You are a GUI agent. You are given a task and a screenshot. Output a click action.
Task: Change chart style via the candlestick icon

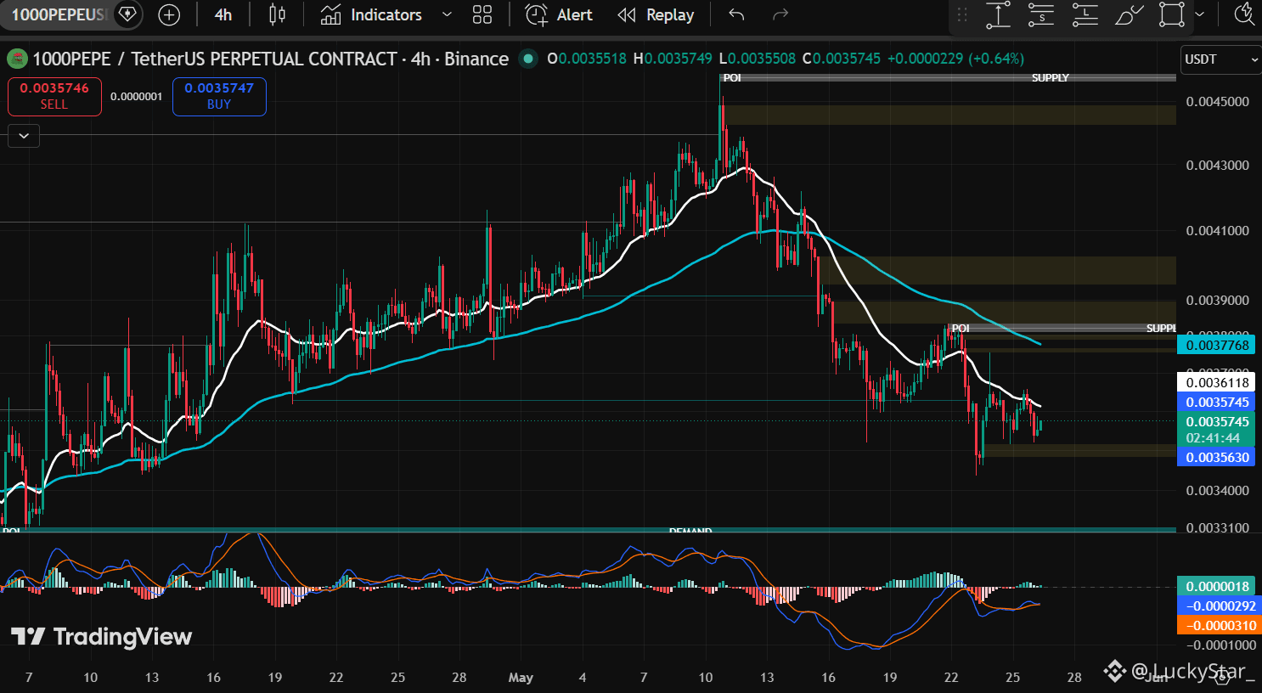click(277, 14)
